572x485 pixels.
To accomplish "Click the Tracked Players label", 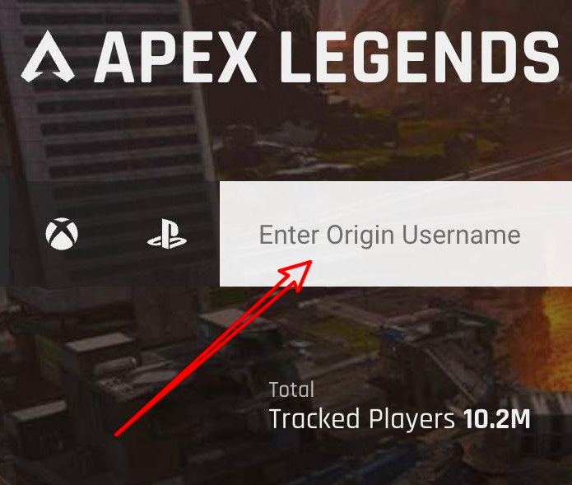I will click(x=362, y=418).
